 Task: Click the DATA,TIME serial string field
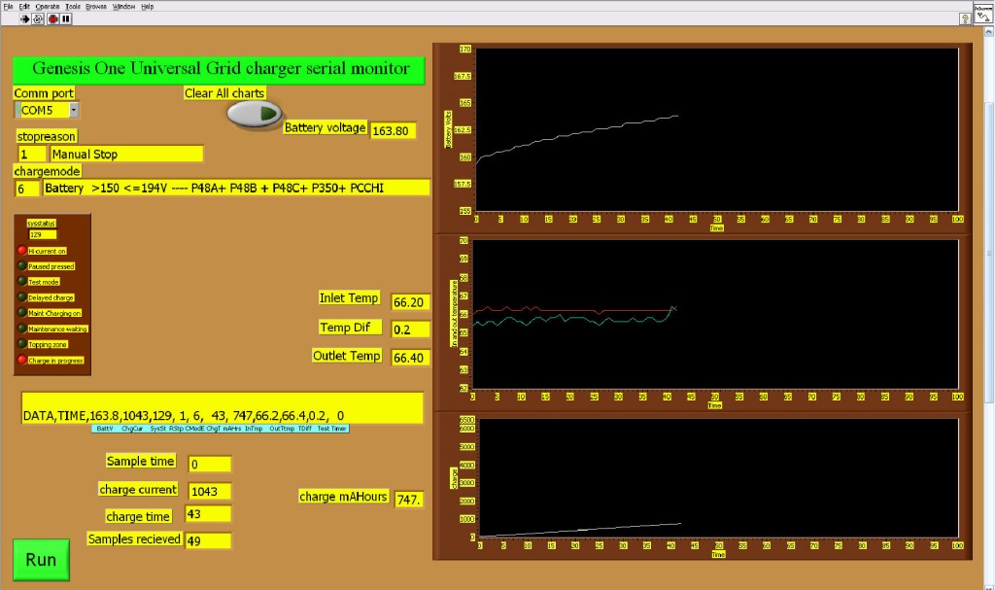click(x=223, y=407)
